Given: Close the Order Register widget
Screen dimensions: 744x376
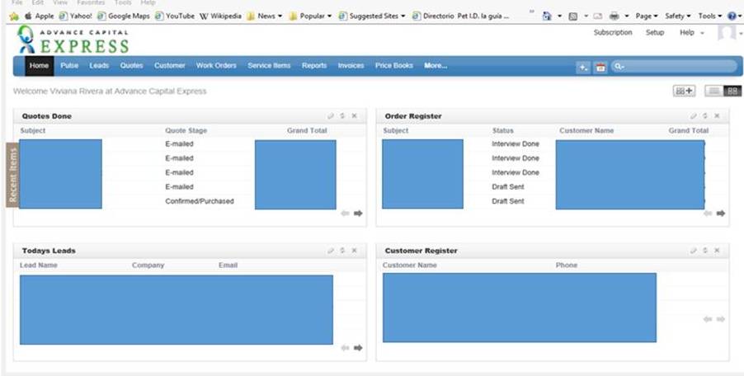Looking at the screenshot, I should (717, 116).
